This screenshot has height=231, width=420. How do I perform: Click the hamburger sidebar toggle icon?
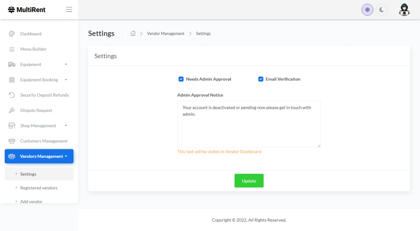pyautogui.click(x=69, y=10)
